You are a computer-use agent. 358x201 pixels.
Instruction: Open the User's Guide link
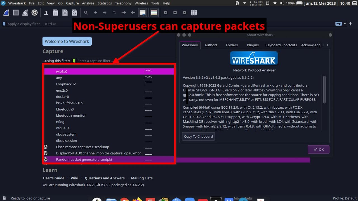(x=54, y=178)
